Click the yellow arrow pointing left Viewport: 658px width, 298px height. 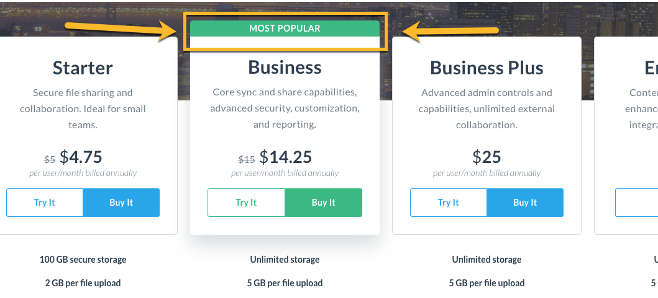coord(450,31)
